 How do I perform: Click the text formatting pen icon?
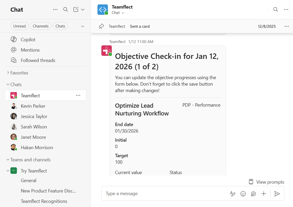tap(232, 194)
